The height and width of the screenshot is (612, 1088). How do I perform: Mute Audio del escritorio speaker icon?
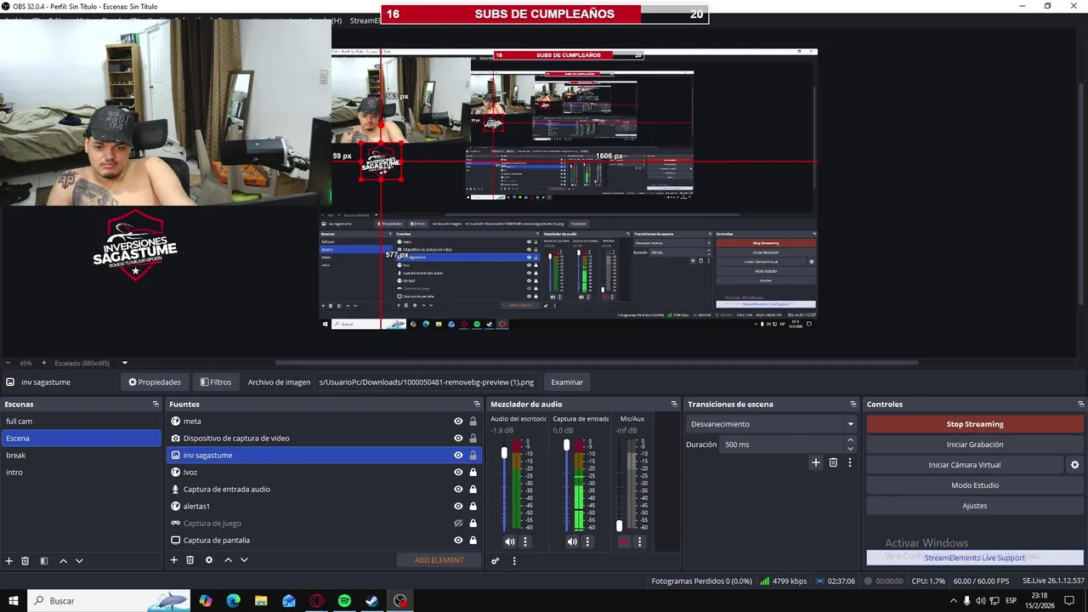click(510, 541)
